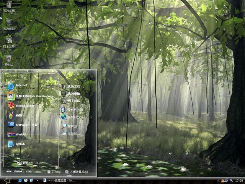Open 网上邻居 desktop icon
The image size is (245, 184).
coord(8,41)
